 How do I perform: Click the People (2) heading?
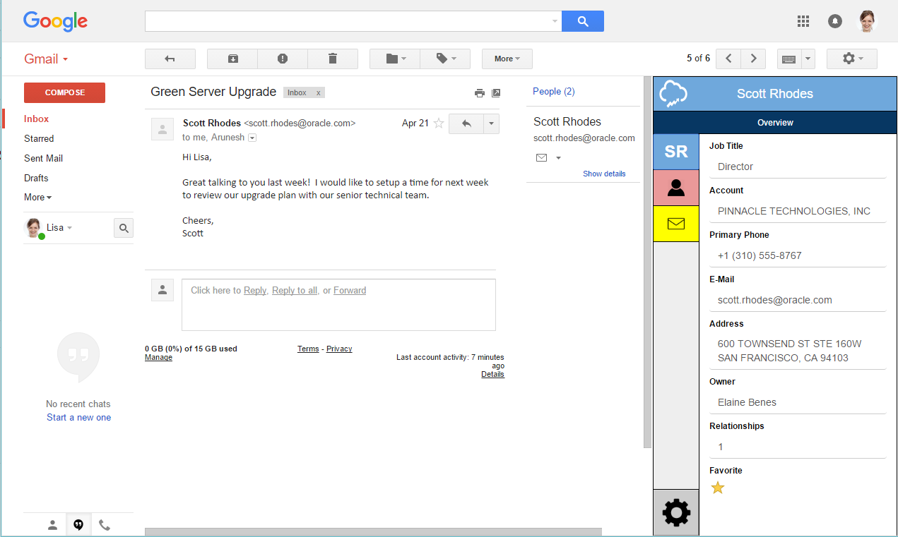point(553,91)
